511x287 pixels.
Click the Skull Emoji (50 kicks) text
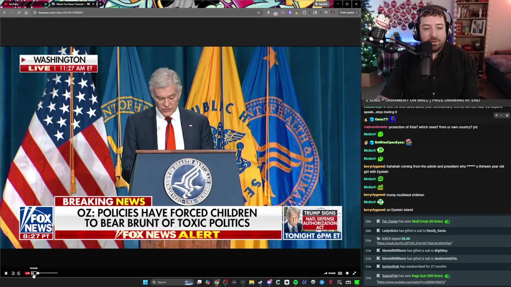click(427, 221)
